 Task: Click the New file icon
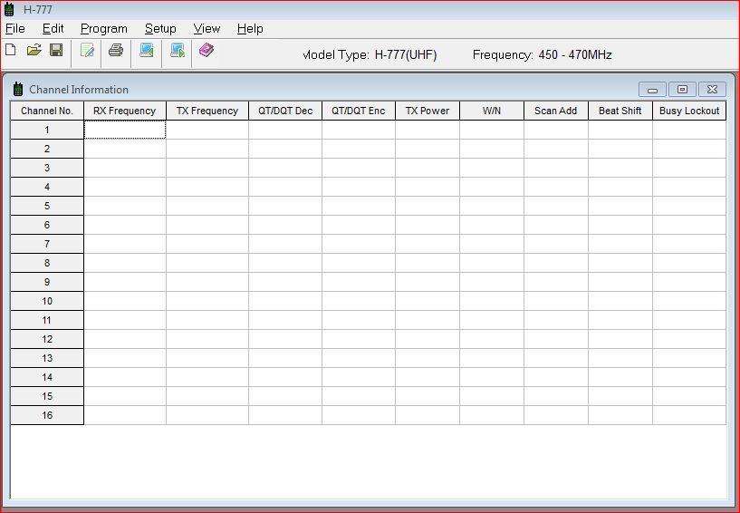[x=11, y=51]
